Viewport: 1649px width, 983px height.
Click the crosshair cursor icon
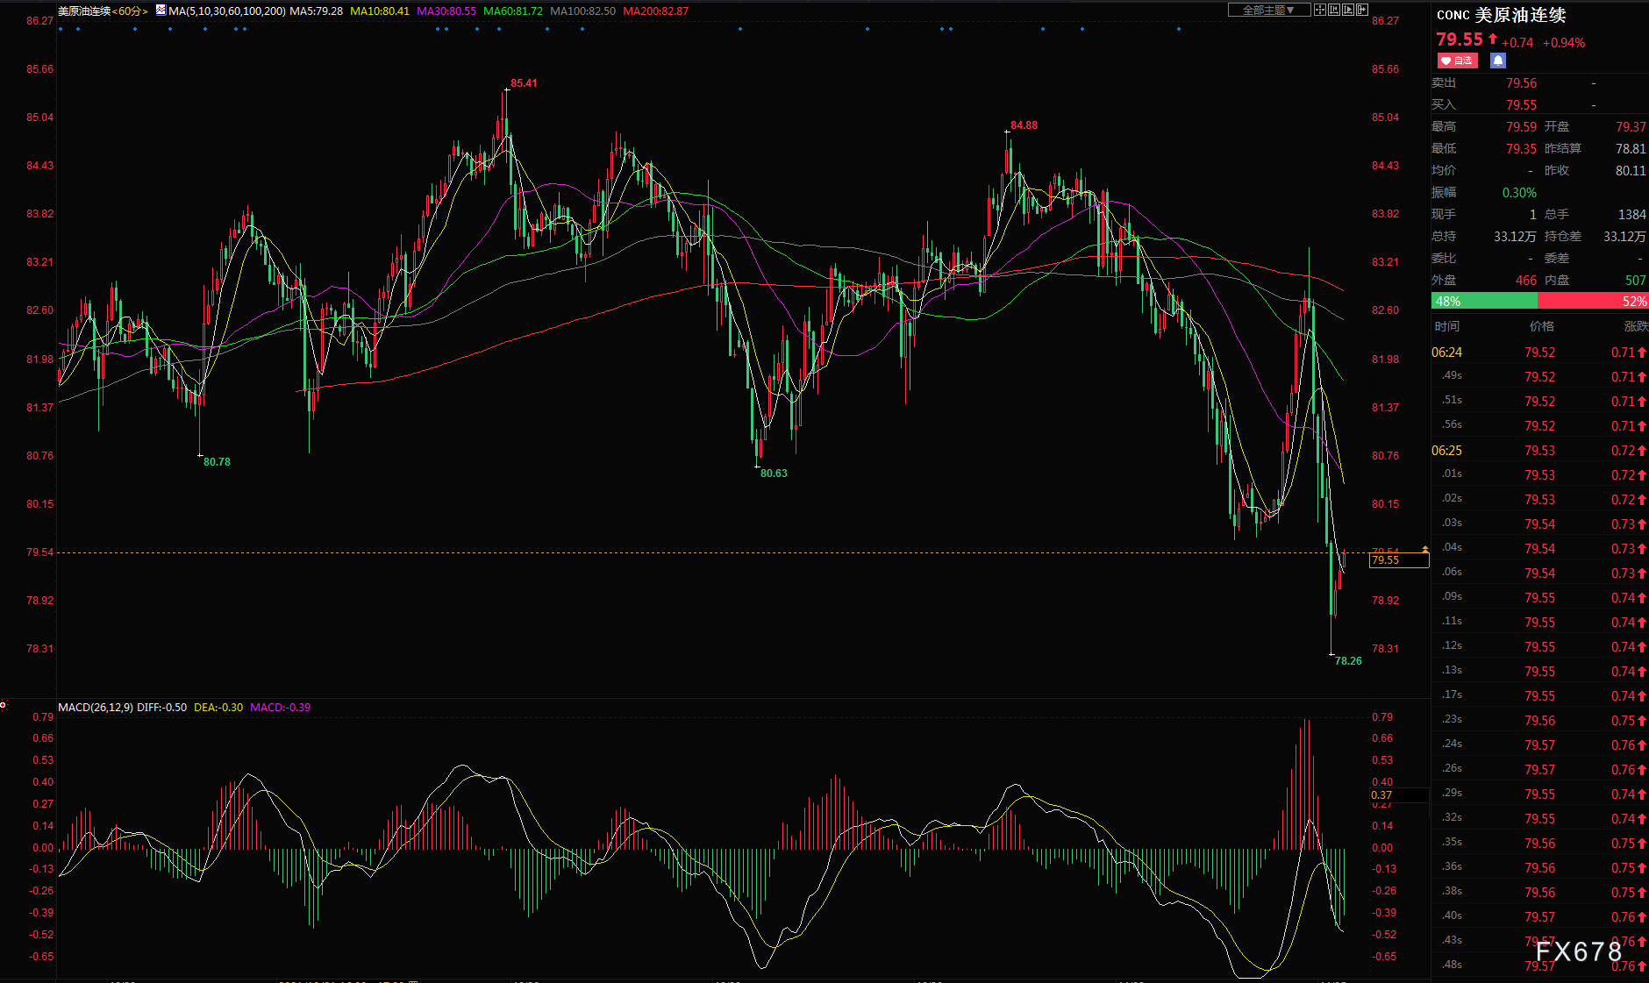(x=1320, y=10)
